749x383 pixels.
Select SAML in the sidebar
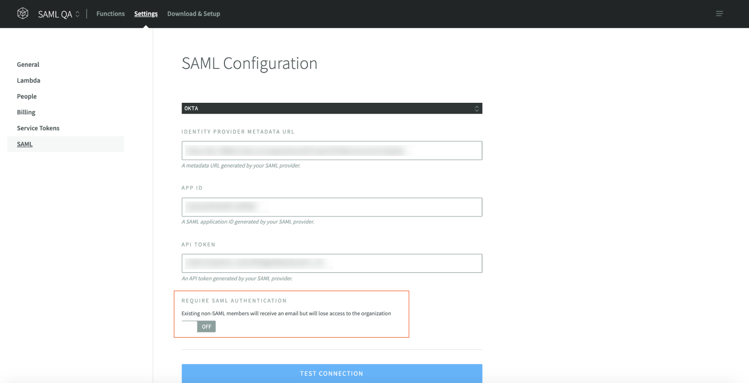coord(66,144)
